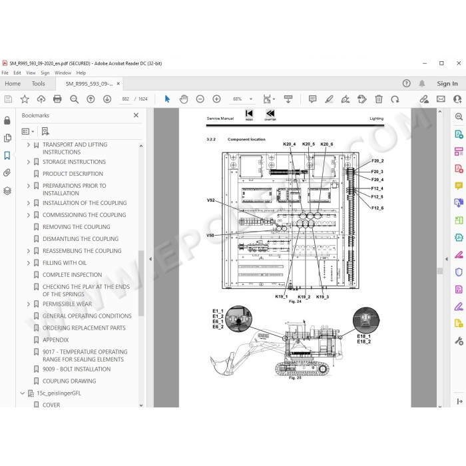Image resolution: width=466 pixels, height=466 pixels.
Task: Open page thumbnails panel icon
Action: (7, 138)
